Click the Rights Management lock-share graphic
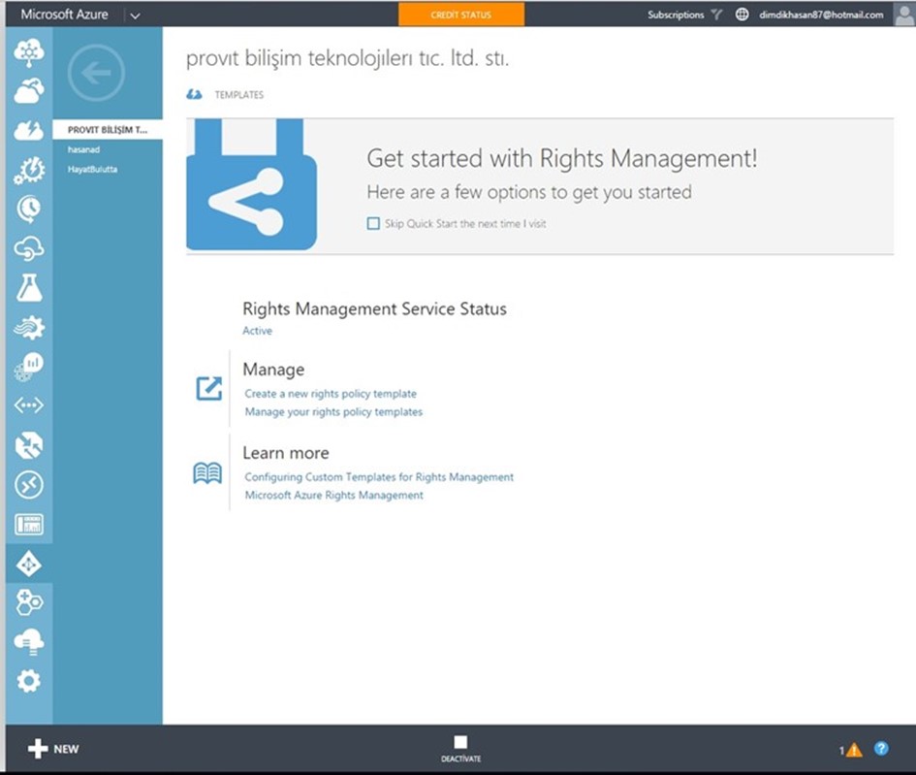Viewport: 916px width, 775px height. pyautogui.click(x=251, y=184)
